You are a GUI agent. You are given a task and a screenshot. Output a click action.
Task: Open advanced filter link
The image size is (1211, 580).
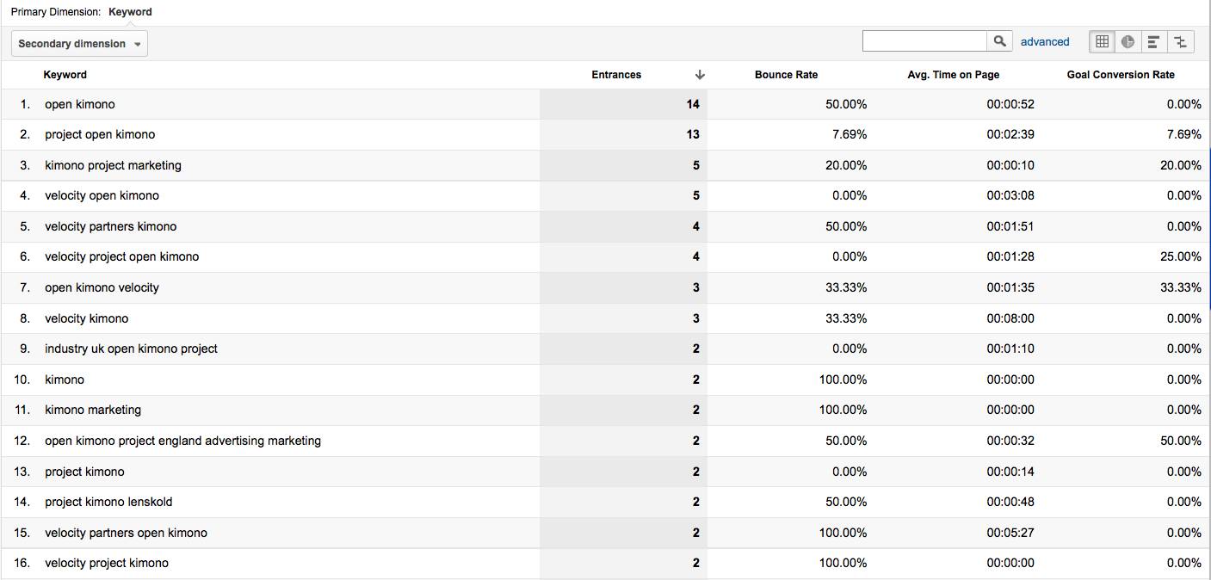tap(1045, 41)
